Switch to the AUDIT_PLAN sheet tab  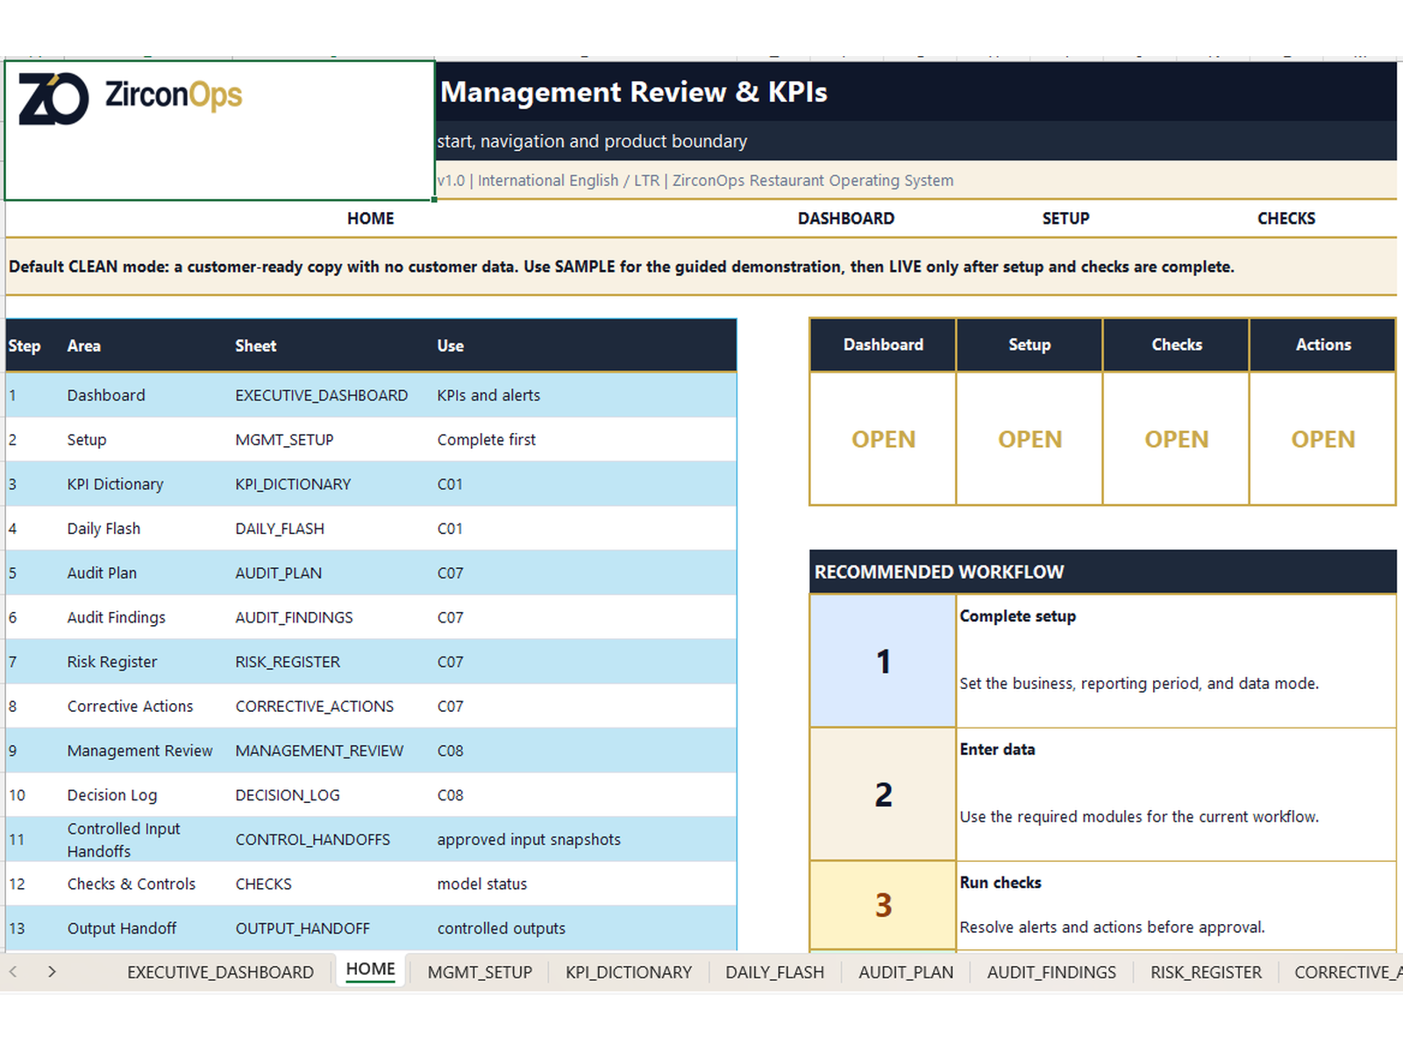(x=906, y=972)
